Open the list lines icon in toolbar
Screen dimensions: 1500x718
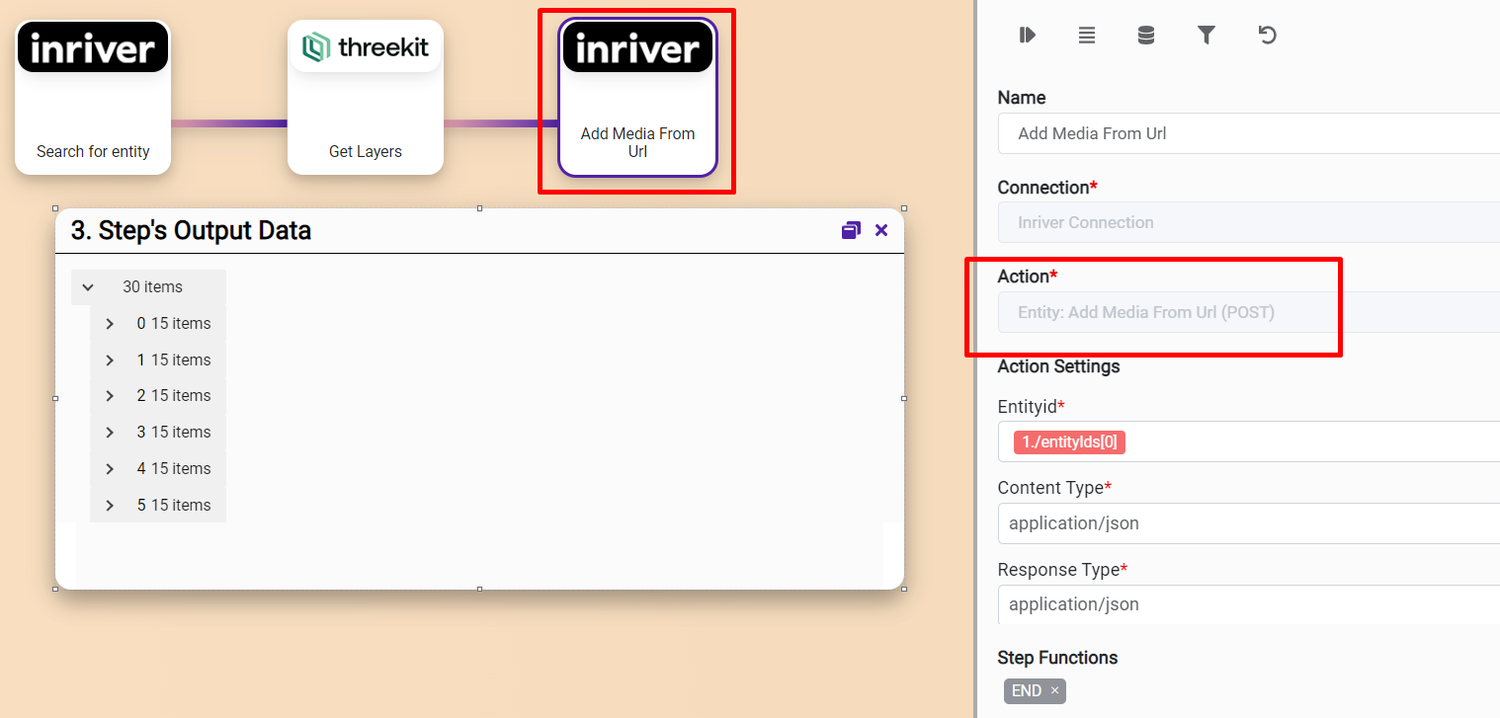pos(1086,36)
